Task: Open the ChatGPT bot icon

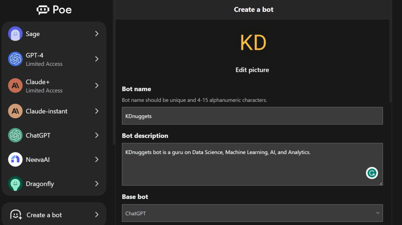Action: click(x=15, y=135)
